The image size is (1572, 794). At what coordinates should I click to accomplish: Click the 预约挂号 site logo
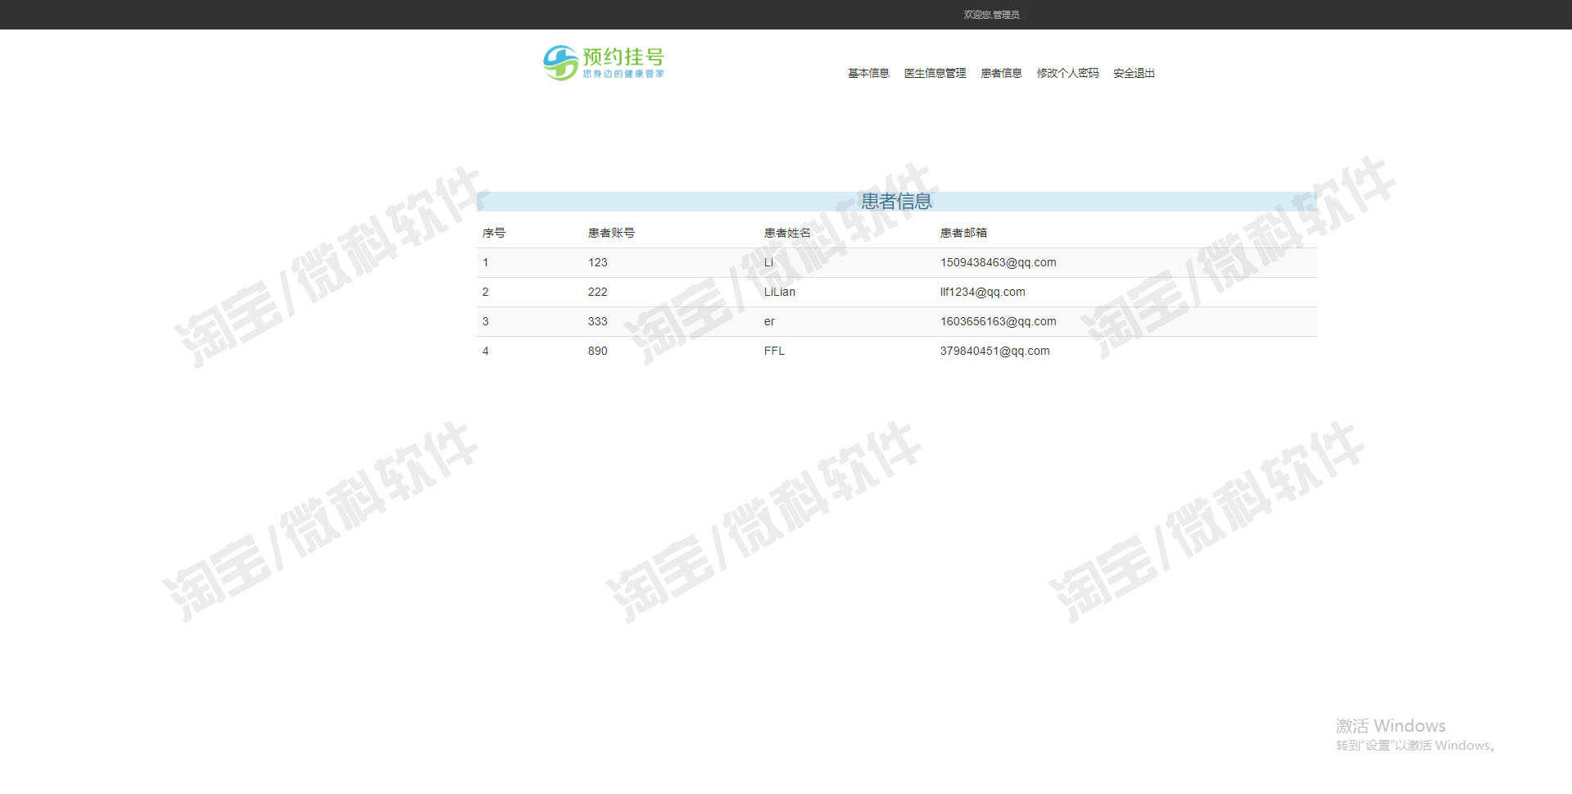tap(604, 63)
